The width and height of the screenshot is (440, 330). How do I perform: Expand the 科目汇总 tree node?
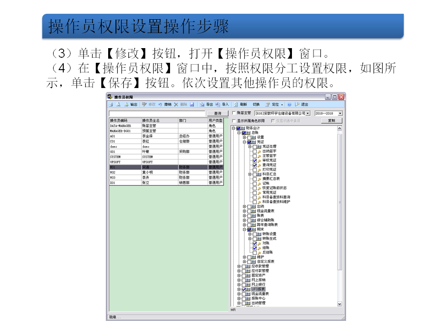pyautogui.click(x=250, y=175)
